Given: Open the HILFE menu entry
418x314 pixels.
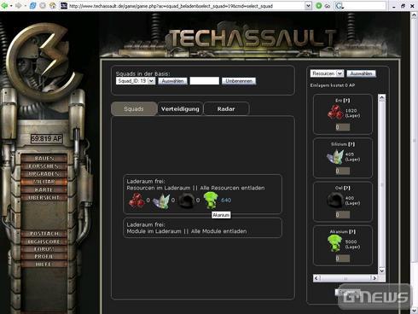Looking at the screenshot, I should pos(44,264).
